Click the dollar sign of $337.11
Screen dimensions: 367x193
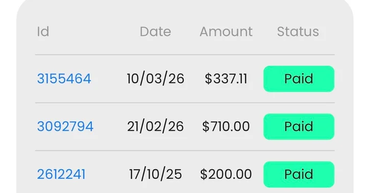[208, 79]
